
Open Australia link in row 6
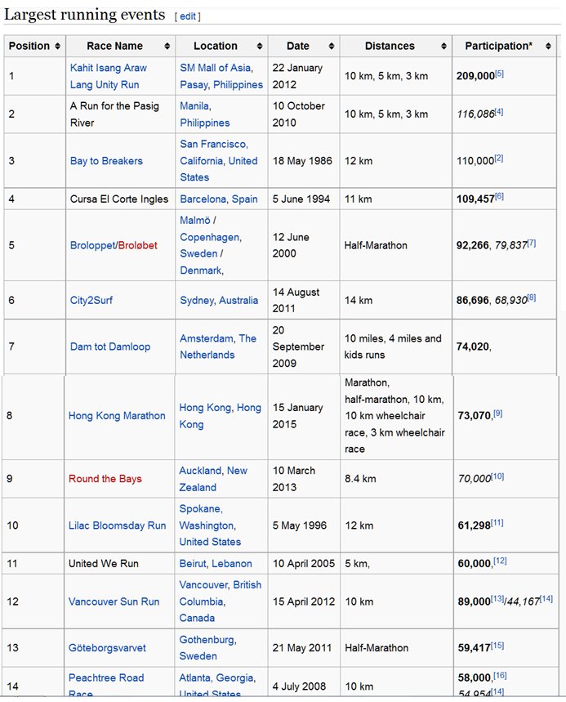(238, 301)
